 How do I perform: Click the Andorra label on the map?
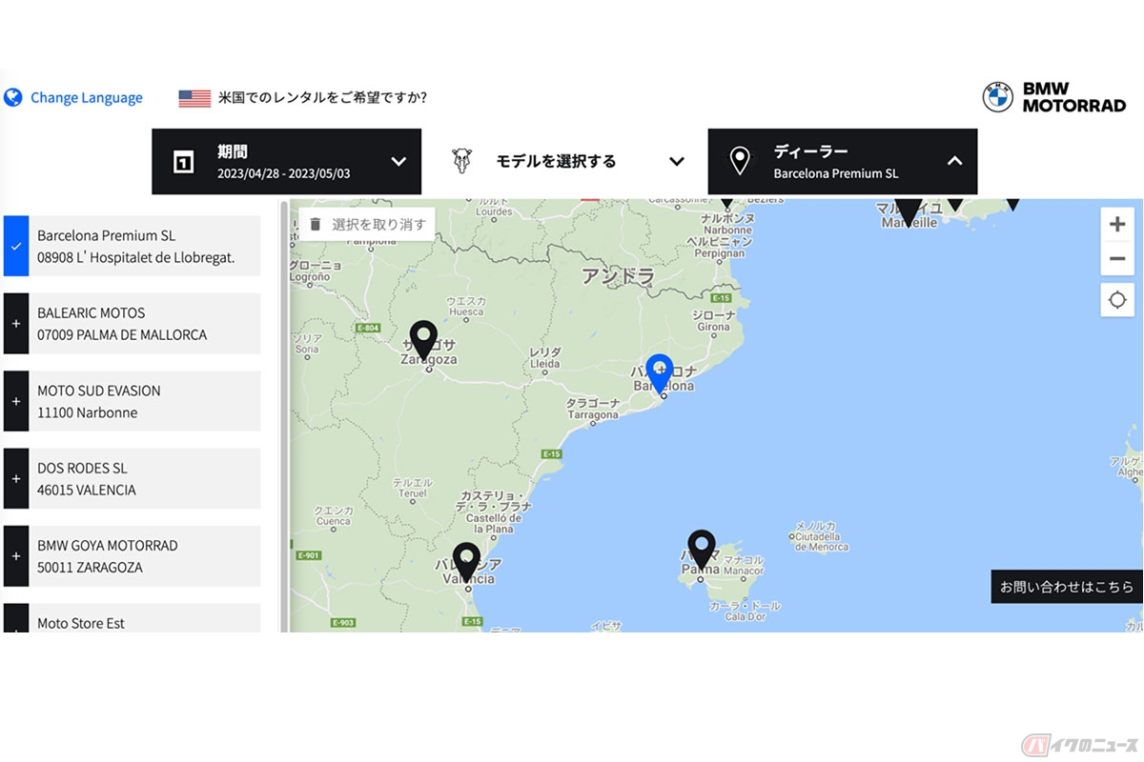pos(619,275)
